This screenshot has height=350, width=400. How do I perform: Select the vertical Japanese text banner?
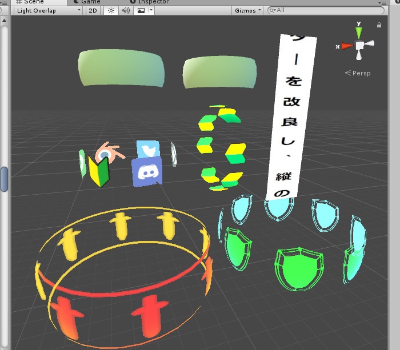291,116
